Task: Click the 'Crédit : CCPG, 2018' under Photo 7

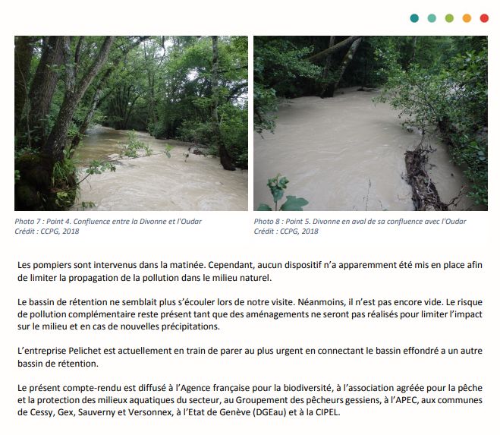Action: pyautogui.click(x=47, y=232)
